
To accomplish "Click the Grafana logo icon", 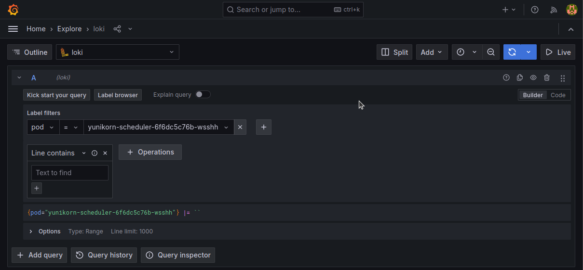I will [13, 10].
